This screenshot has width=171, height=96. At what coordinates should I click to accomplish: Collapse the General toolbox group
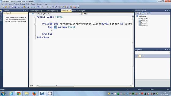click(5, 13)
